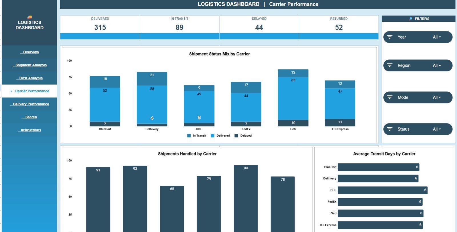
Task: Click the shipments handled bar labeled 93
Action: point(135,199)
